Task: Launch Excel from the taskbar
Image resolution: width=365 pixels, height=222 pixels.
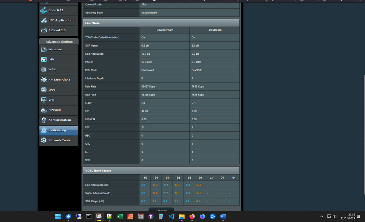Action: click(119, 217)
